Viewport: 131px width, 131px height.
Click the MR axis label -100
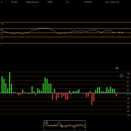[128, 116]
